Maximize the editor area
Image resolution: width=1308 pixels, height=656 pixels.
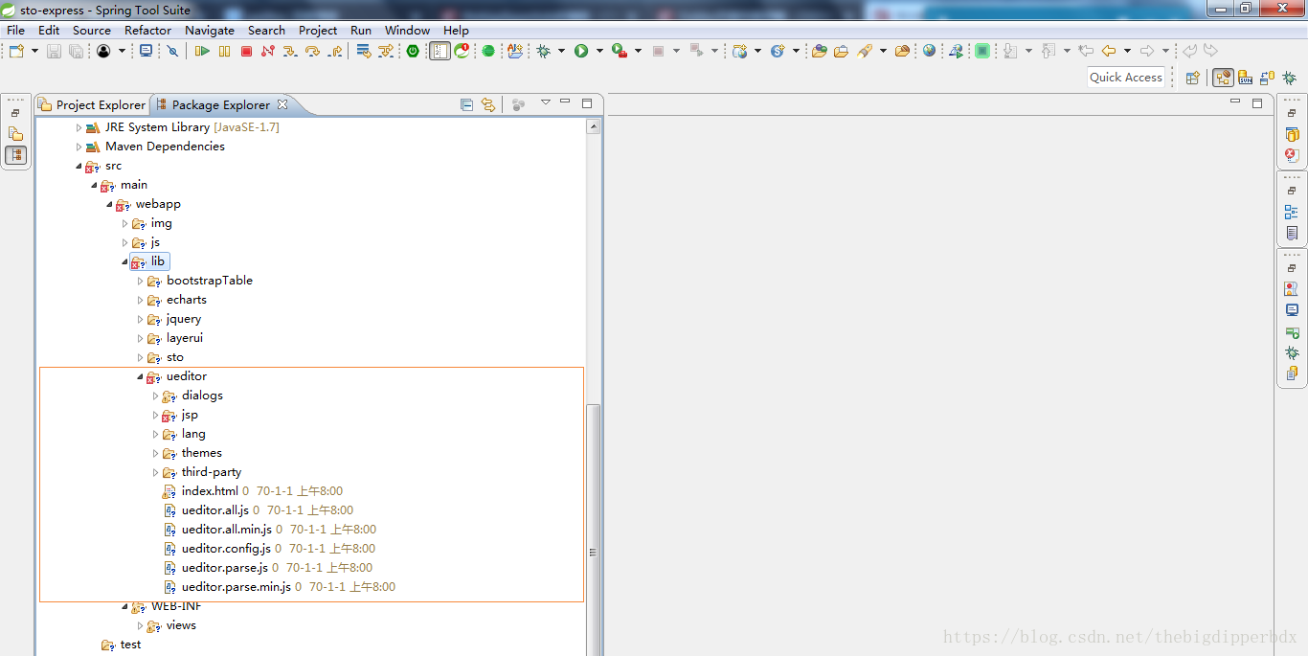(x=1257, y=102)
